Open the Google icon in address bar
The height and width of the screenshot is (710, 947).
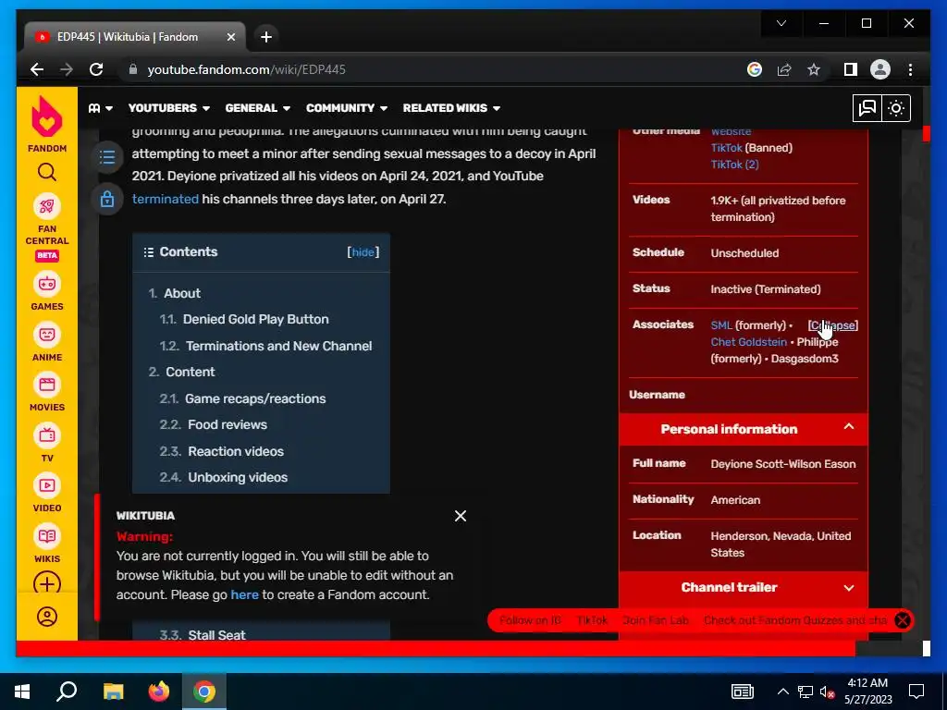pos(755,69)
